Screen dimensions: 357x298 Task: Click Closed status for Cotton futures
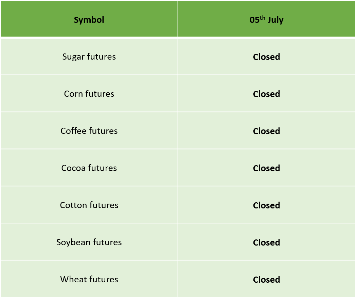pyautogui.click(x=266, y=205)
